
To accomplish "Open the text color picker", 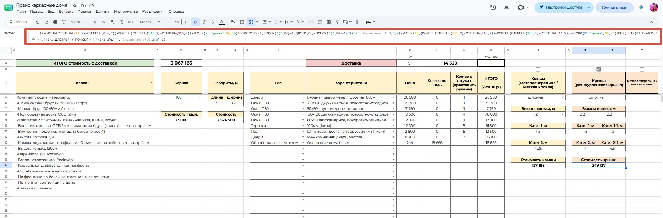I will [222, 22].
